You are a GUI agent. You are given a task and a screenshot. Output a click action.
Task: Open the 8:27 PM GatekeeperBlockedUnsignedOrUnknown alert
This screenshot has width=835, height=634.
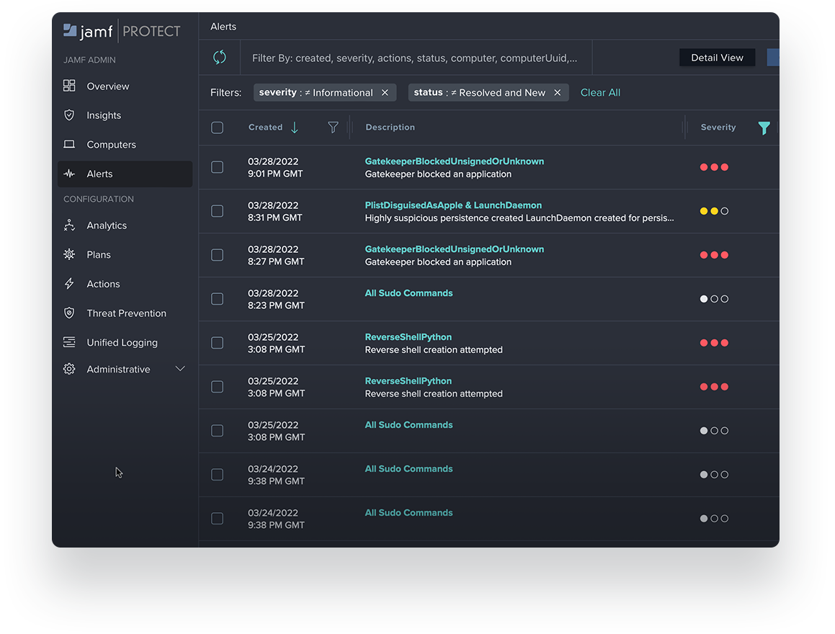[455, 249]
